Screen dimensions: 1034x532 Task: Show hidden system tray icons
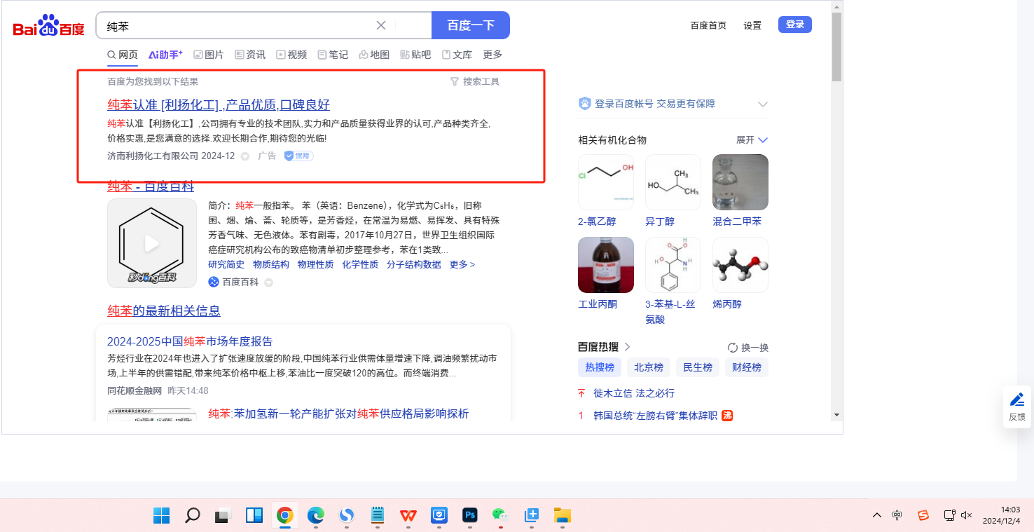[876, 515]
